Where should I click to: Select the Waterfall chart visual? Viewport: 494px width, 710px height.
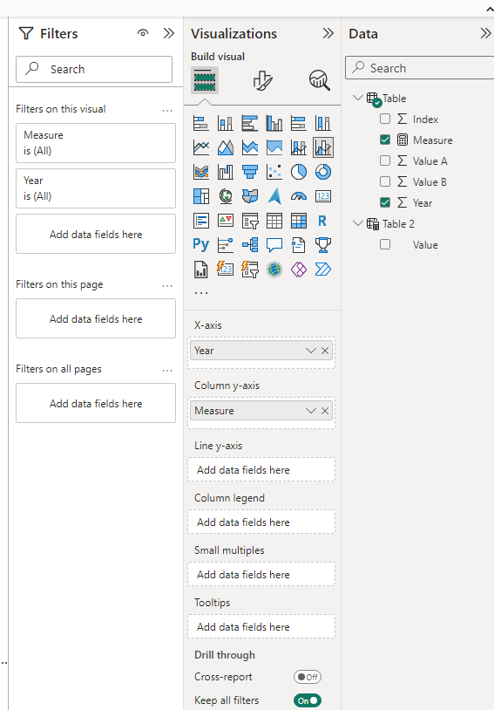[226, 172]
